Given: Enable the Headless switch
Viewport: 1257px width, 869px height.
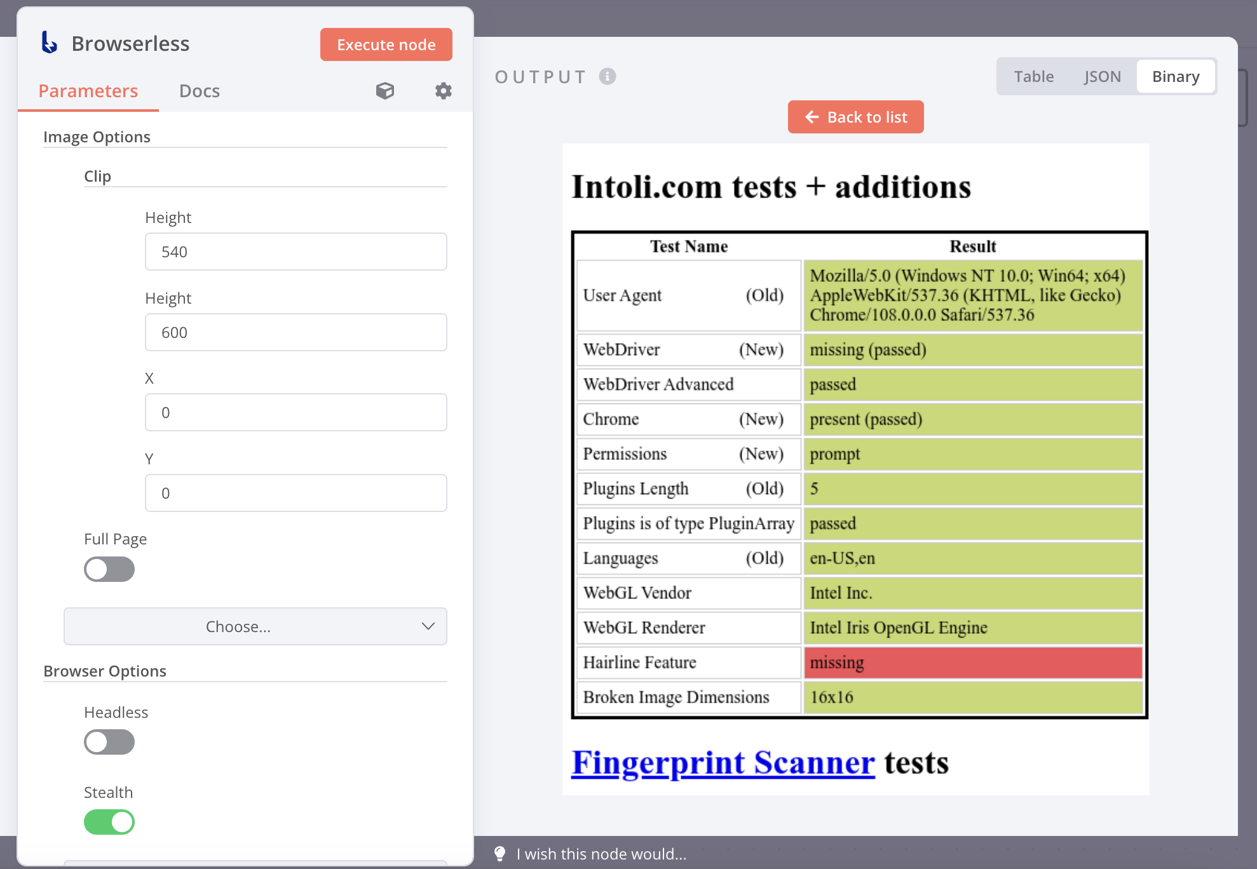Looking at the screenshot, I should [109, 742].
